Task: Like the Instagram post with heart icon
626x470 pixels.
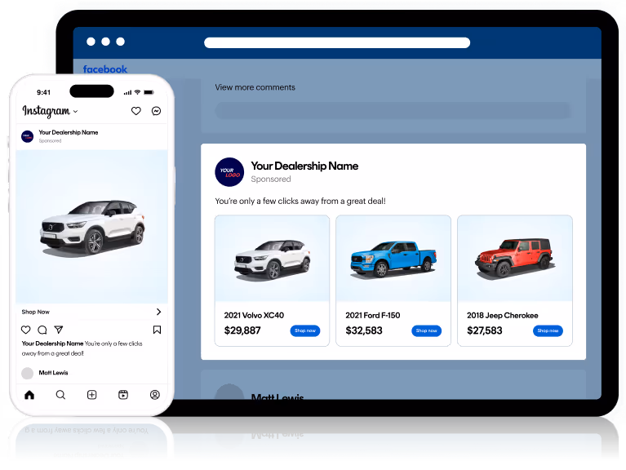Action: pyautogui.click(x=25, y=330)
